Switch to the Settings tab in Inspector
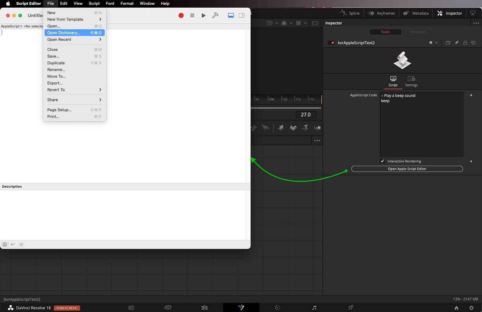Viewport: 482px width, 312px height. click(x=411, y=81)
